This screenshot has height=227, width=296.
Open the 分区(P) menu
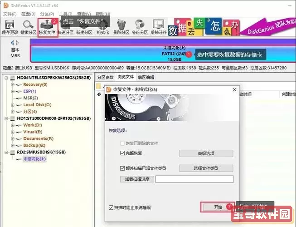[47, 14]
